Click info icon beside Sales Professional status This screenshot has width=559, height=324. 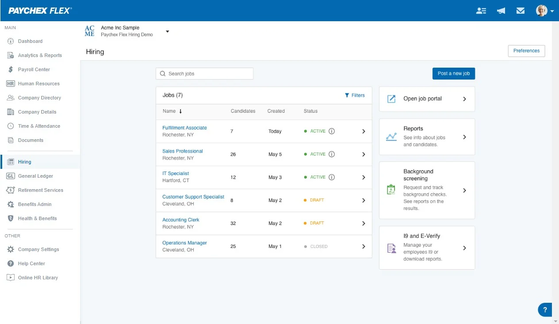(x=332, y=154)
